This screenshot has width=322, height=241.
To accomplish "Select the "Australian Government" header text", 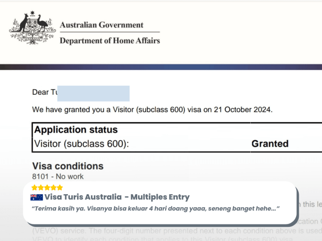I will [x=101, y=25].
